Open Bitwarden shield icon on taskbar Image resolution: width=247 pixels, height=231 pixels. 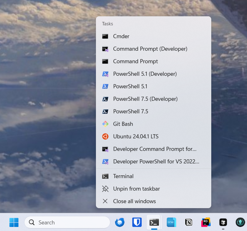137,222
